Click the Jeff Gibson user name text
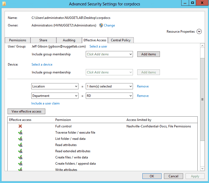Screen dimensions: 209x183 click(x=59, y=46)
